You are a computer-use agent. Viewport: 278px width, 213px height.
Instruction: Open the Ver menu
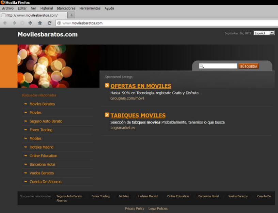point(33,8)
